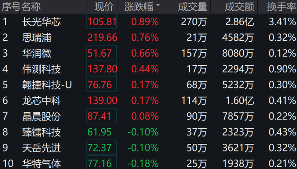Click volume 21万 of 思瑞浦

click(x=196, y=37)
